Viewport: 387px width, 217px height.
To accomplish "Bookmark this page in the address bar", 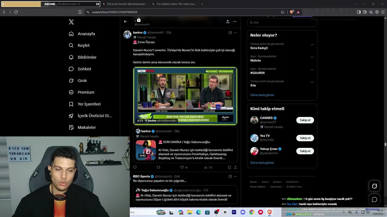I will tap(80, 12).
